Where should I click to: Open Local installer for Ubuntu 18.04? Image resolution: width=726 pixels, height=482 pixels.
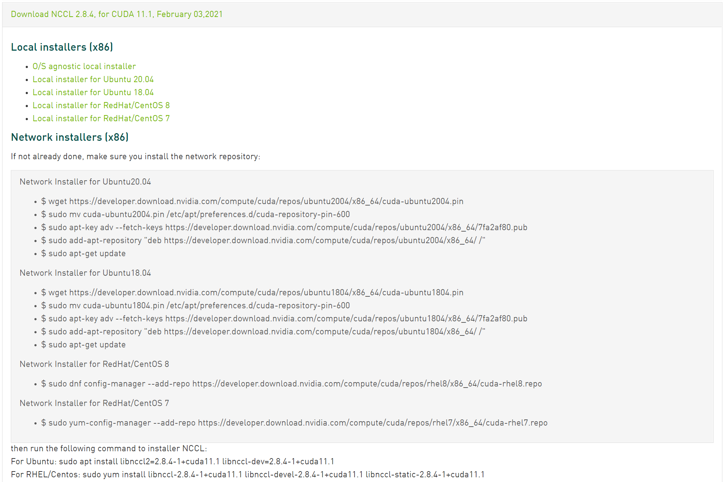93,92
